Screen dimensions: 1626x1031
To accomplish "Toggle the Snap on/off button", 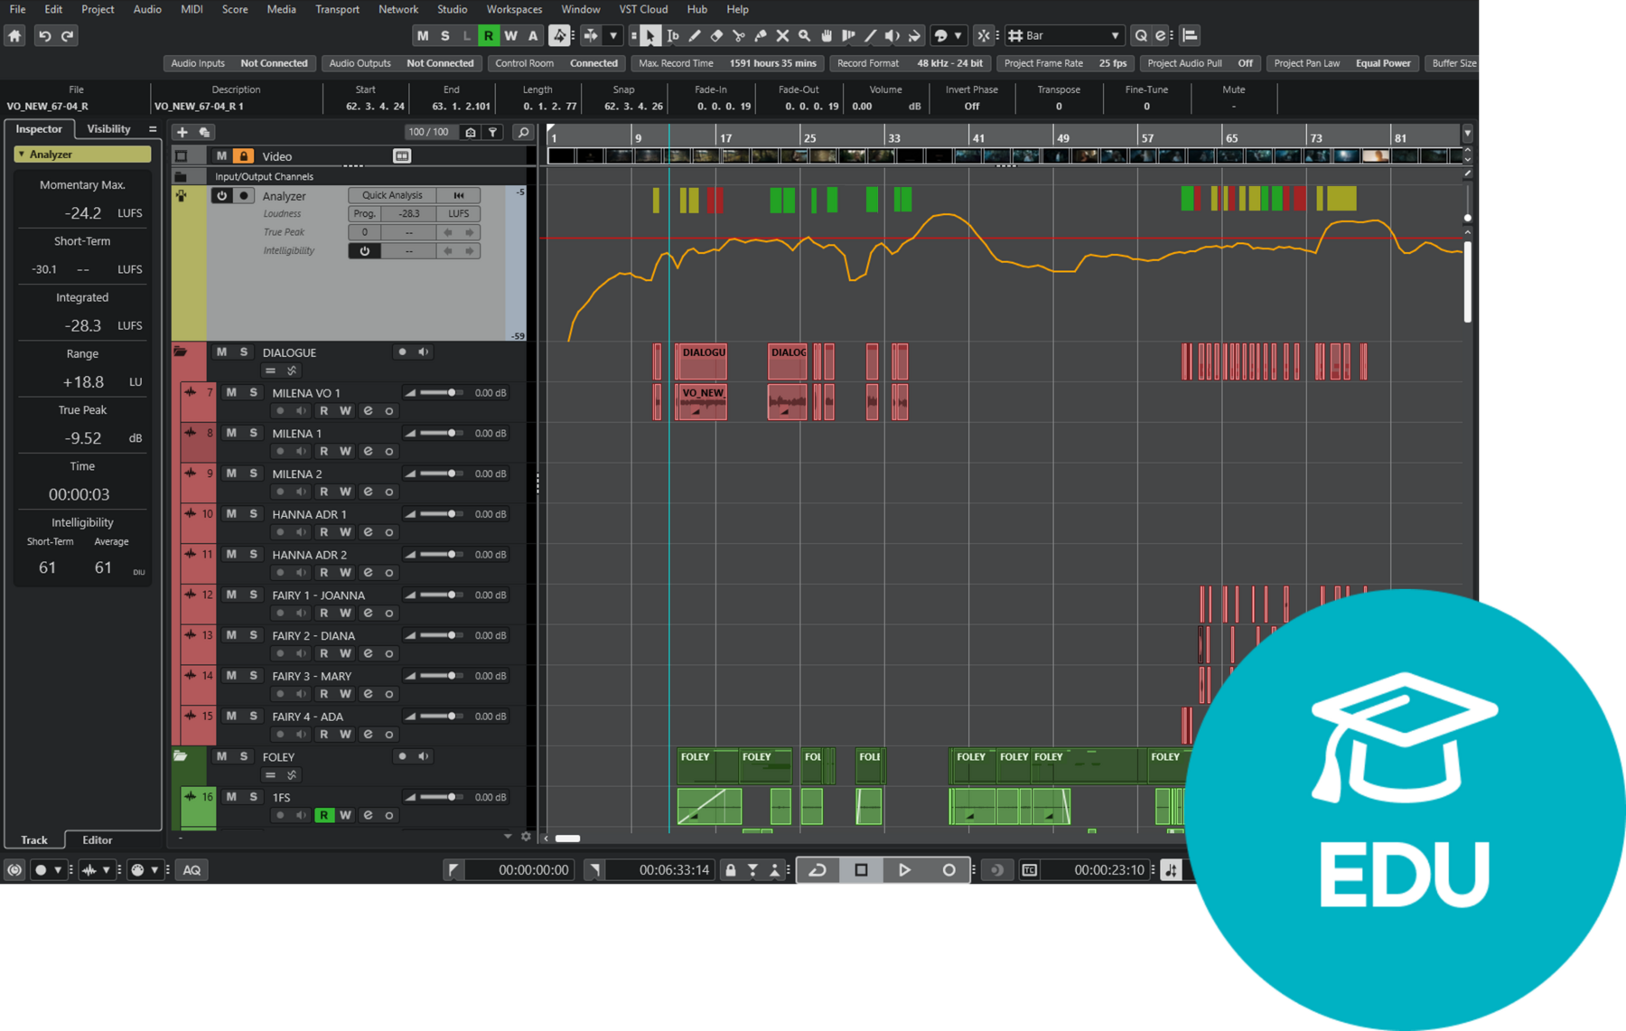I will [x=984, y=36].
